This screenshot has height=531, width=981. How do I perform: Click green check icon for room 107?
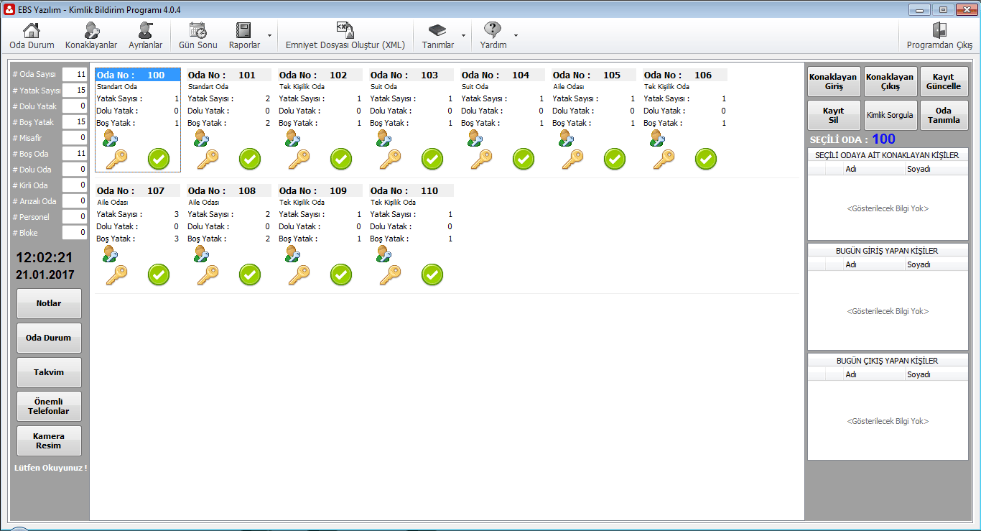[159, 274]
